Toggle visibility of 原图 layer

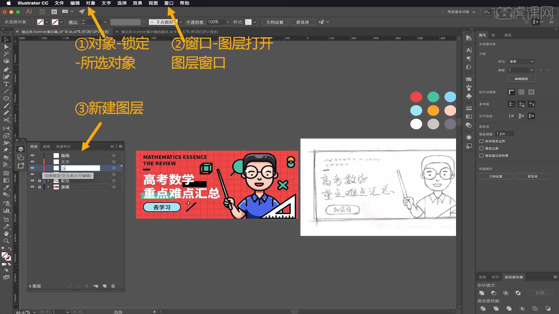click(33, 187)
